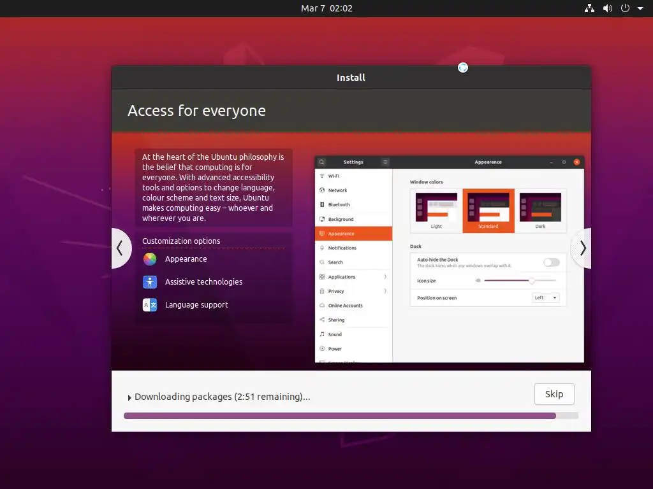The image size is (653, 489).
Task: Click the Language support label
Action: point(196,305)
